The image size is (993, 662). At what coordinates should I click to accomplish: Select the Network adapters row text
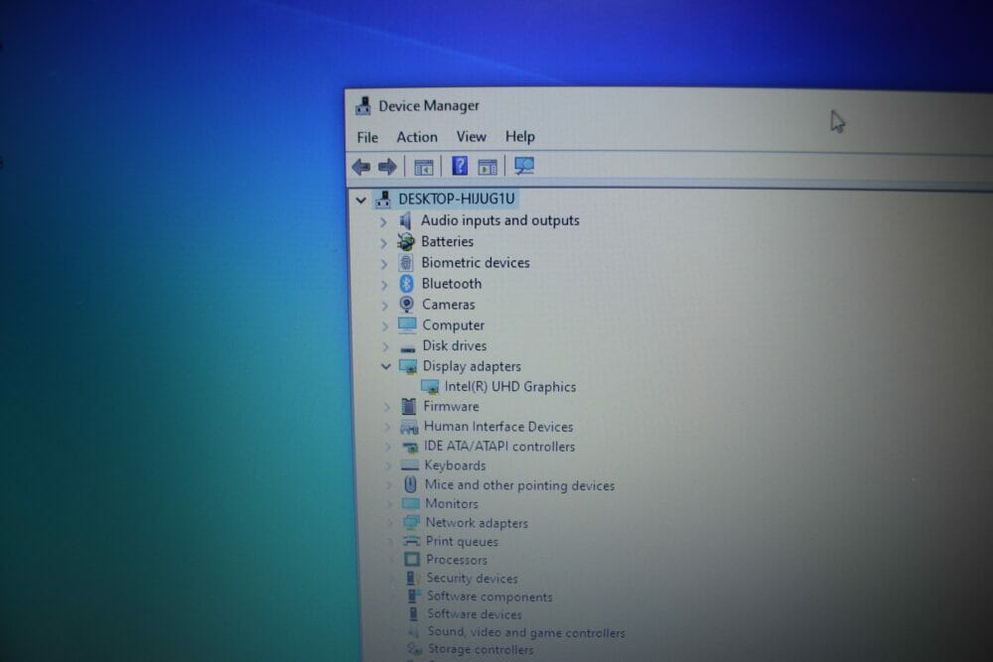tap(477, 523)
